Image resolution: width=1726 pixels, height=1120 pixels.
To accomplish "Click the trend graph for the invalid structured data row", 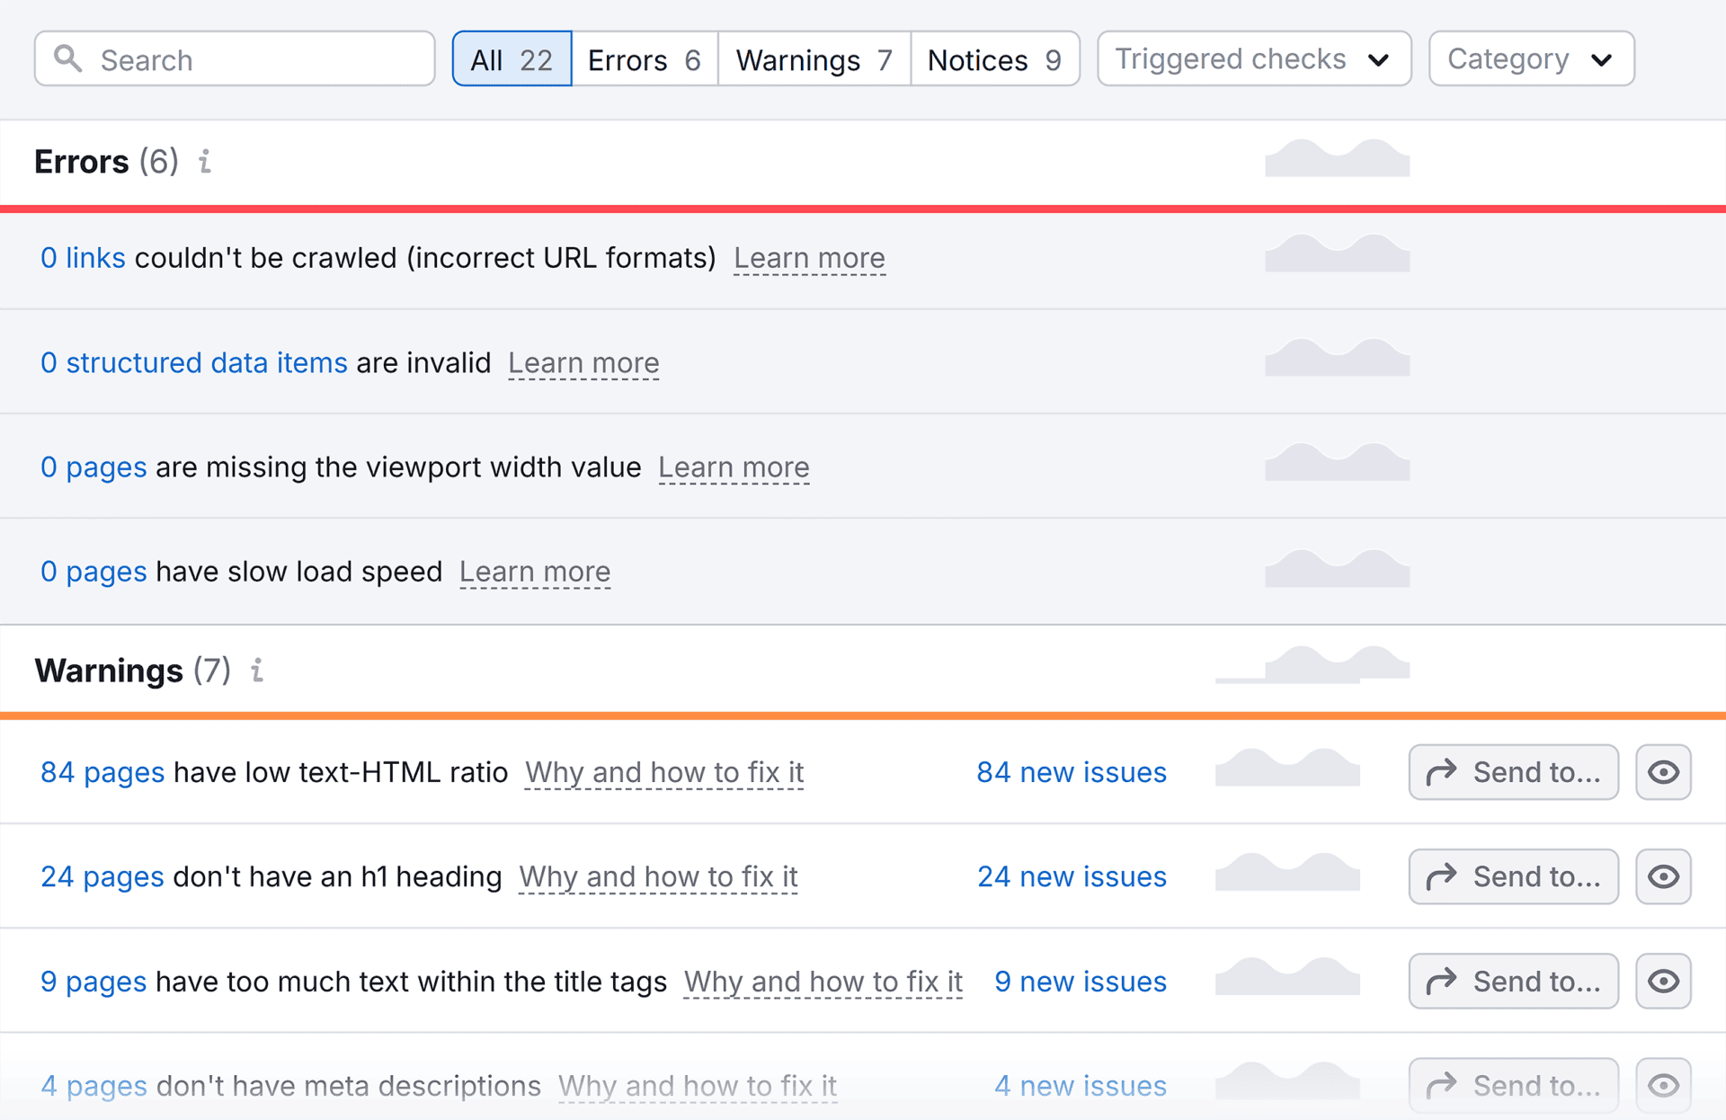I will tap(1337, 359).
